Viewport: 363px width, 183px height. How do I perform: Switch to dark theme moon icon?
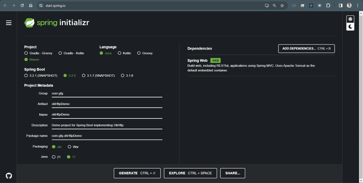(350, 26)
